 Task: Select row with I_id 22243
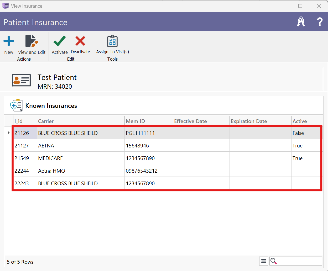pyautogui.click(x=22, y=183)
